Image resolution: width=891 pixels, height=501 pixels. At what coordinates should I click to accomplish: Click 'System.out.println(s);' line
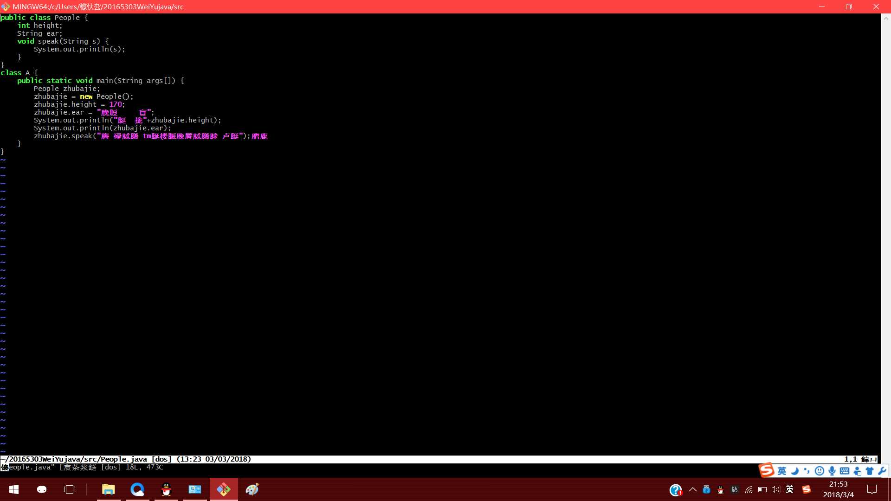click(x=79, y=49)
